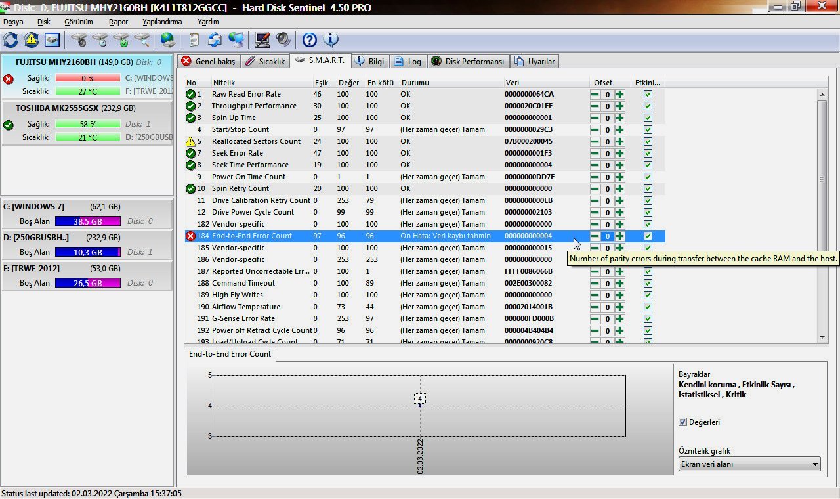Click the globe with monitor toolbar icon
The width and height of the screenshot is (840, 499).
[236, 40]
